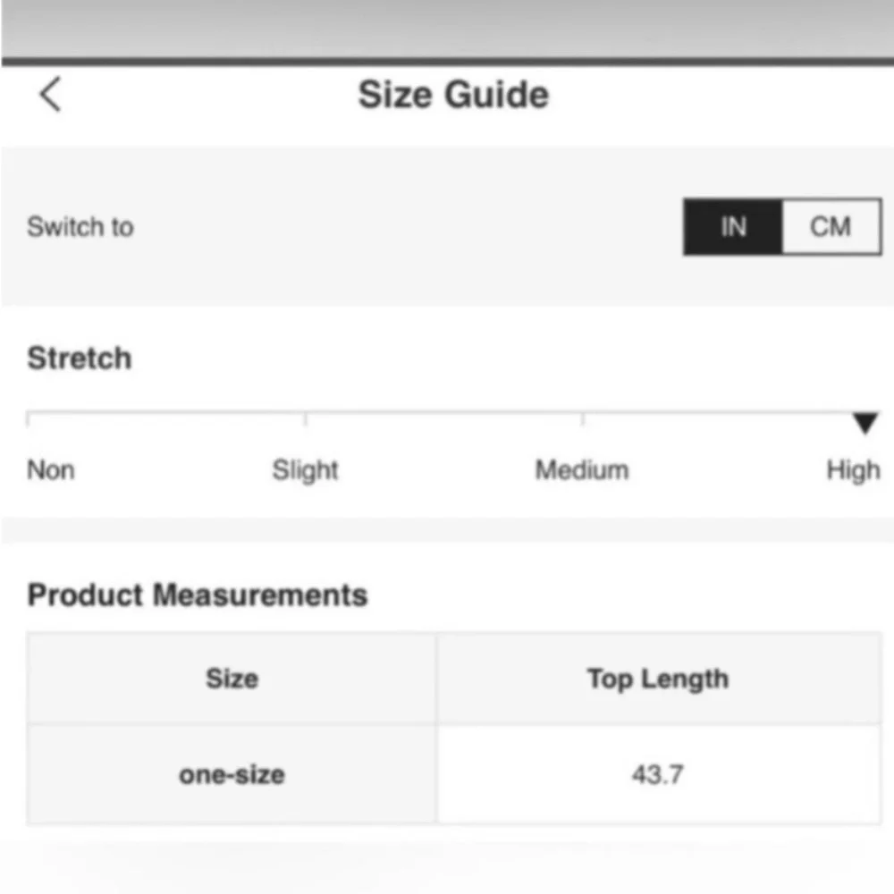This screenshot has height=894, width=894.
Task: Click the Top Length column header
Action: (658, 679)
